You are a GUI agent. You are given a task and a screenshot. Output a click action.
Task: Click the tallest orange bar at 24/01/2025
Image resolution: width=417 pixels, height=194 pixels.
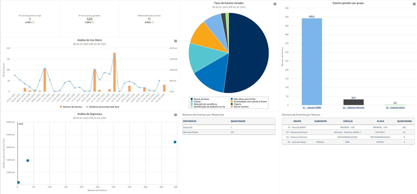(115, 72)
